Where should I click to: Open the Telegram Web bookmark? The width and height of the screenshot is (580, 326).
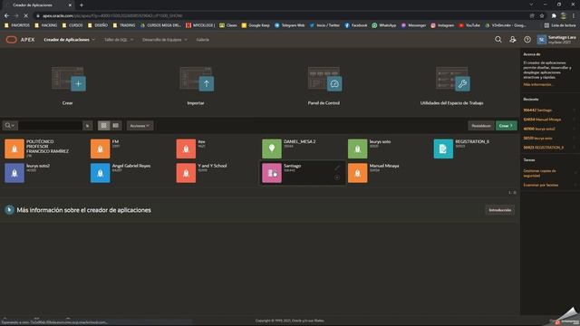pyautogui.click(x=290, y=25)
